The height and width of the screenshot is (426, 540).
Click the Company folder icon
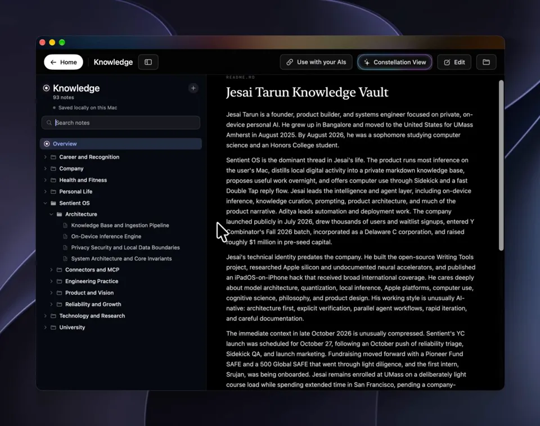pyautogui.click(x=53, y=169)
